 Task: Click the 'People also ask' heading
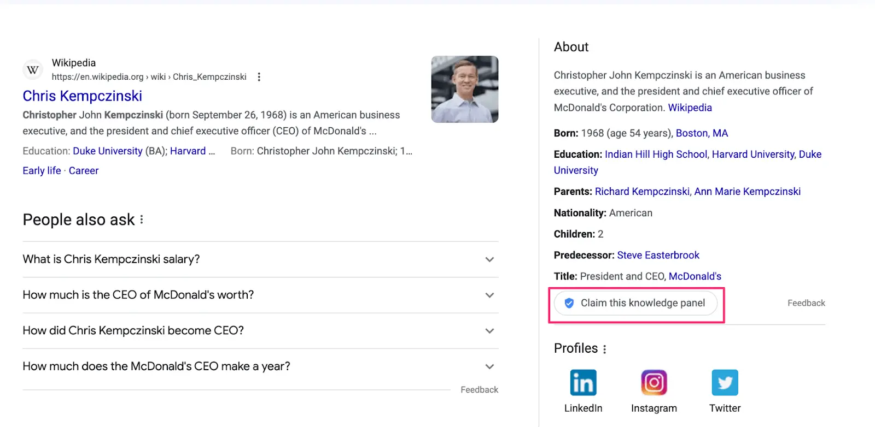79,220
